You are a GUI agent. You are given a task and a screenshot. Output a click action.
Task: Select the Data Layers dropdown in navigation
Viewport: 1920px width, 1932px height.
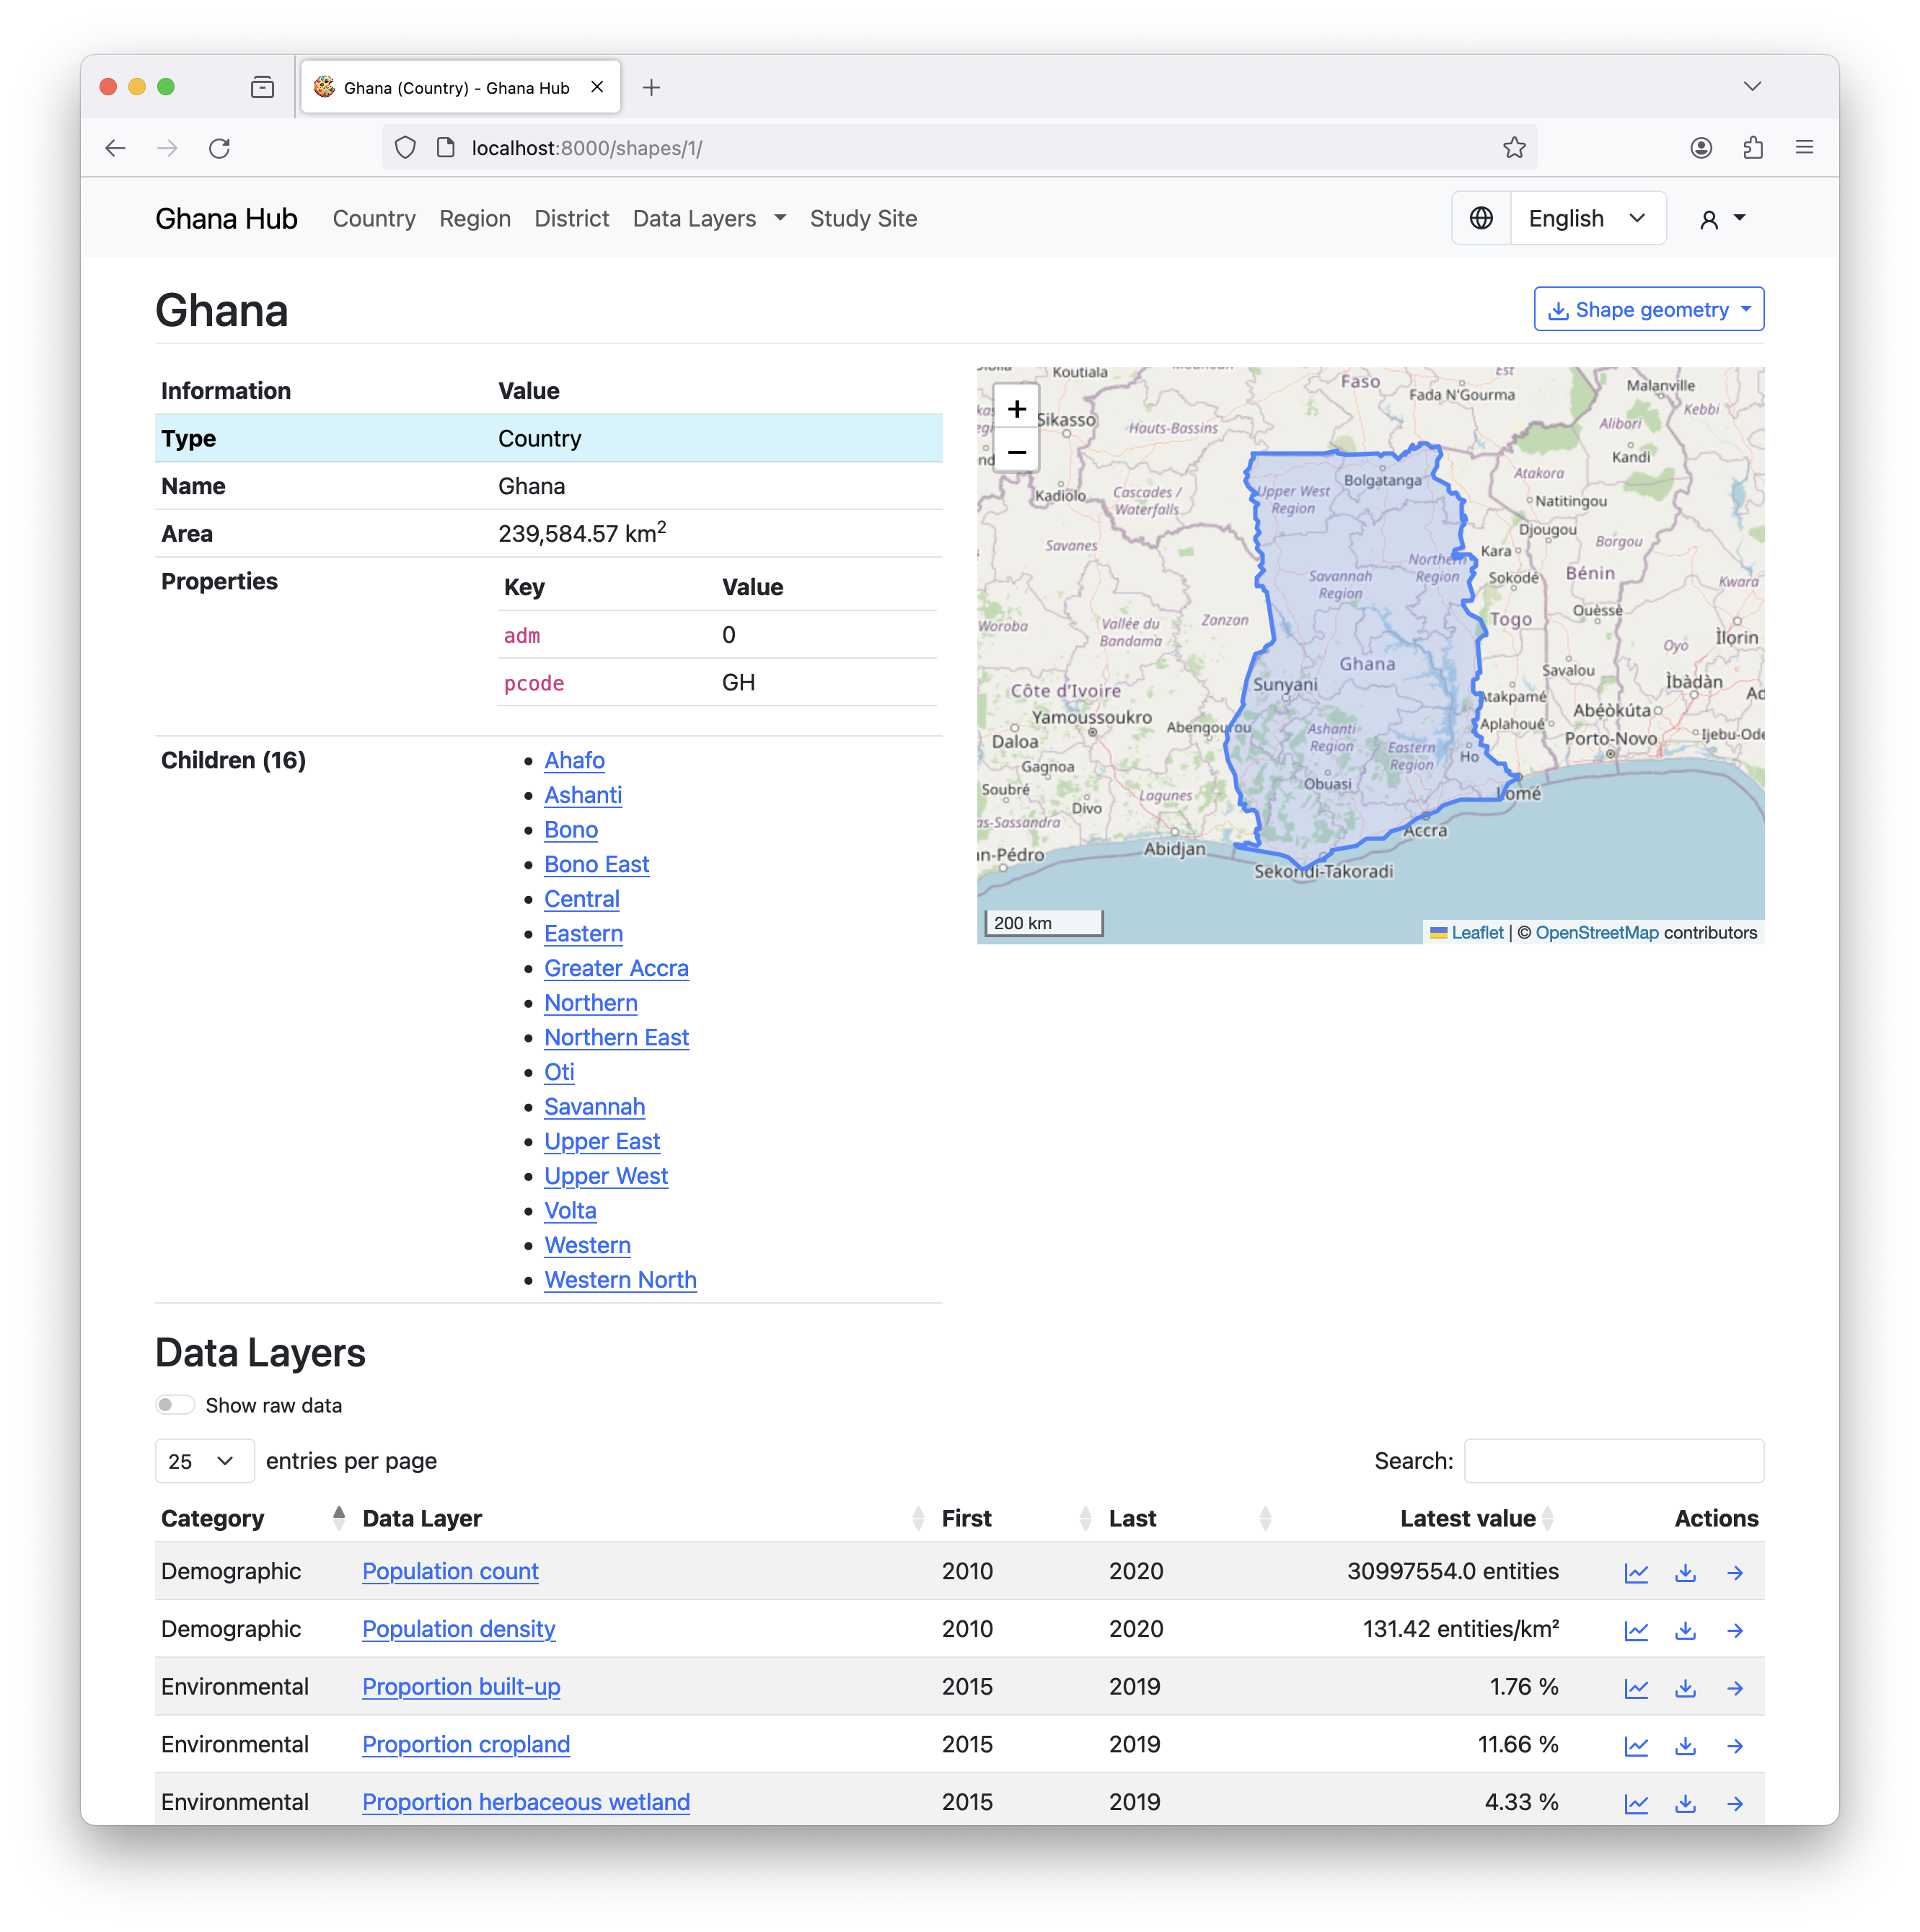(707, 218)
